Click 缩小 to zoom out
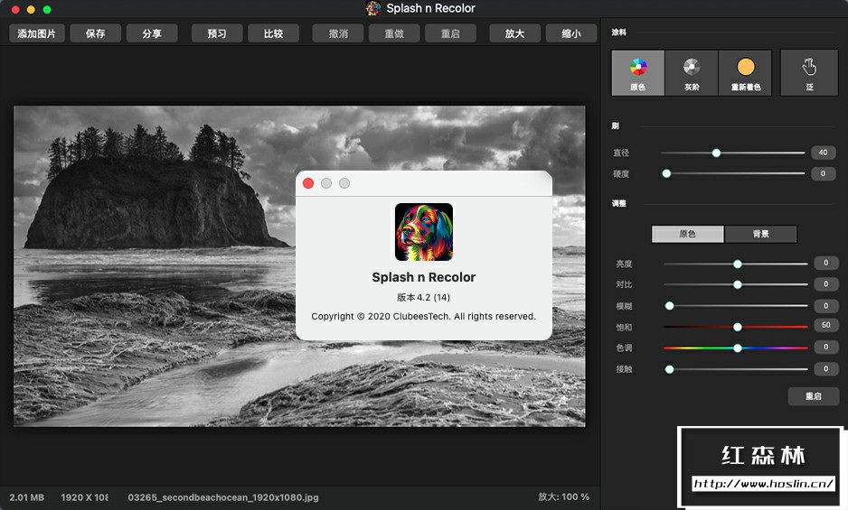The height and width of the screenshot is (510, 848). pyautogui.click(x=571, y=33)
